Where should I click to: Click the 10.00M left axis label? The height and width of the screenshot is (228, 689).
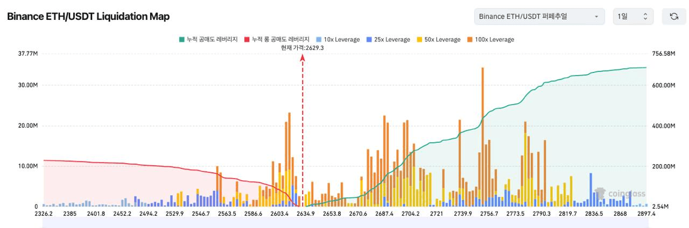click(28, 166)
